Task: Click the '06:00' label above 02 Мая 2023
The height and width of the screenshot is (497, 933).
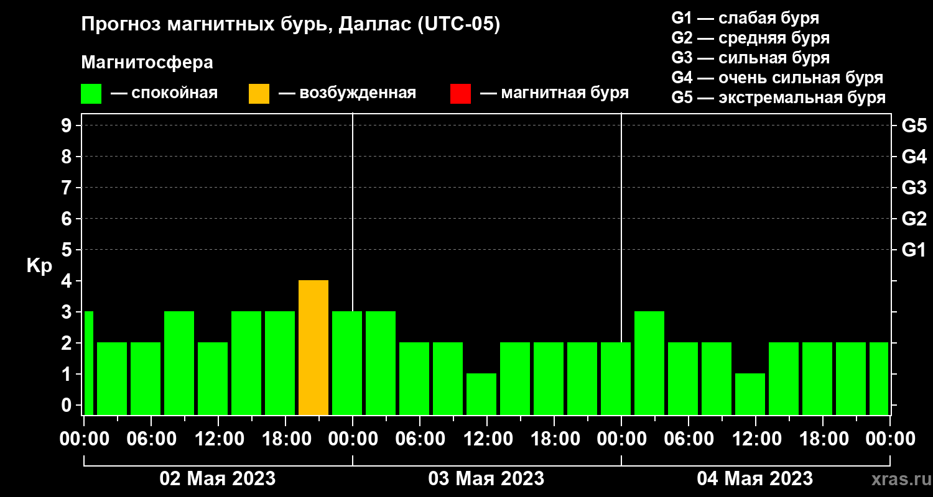Action: [x=151, y=439]
